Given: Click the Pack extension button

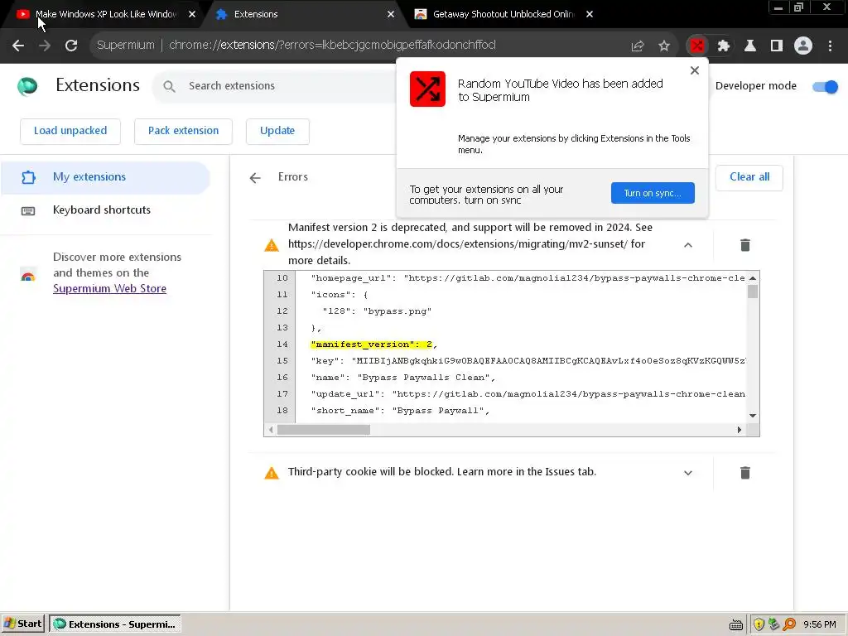Looking at the screenshot, I should (x=183, y=132).
